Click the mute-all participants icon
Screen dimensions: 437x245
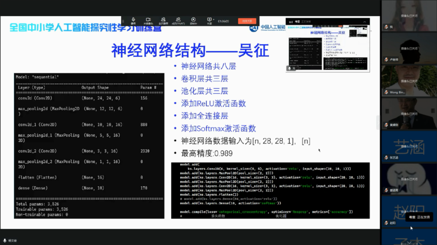point(163,20)
